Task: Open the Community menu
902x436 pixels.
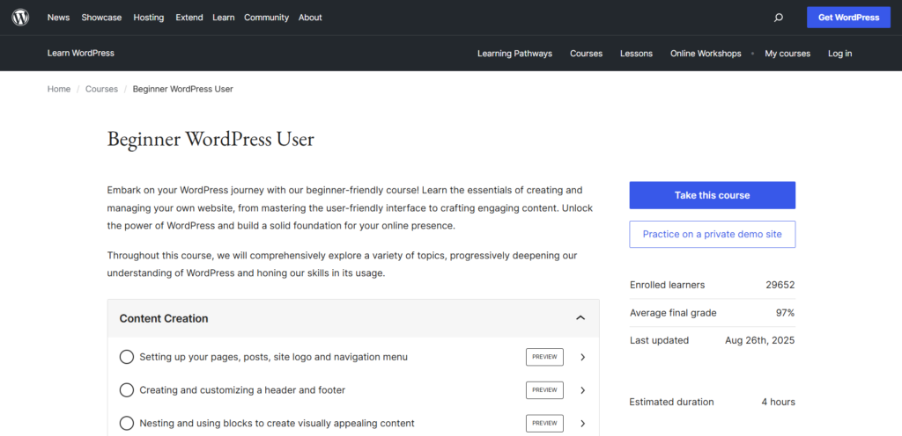Action: click(x=266, y=18)
